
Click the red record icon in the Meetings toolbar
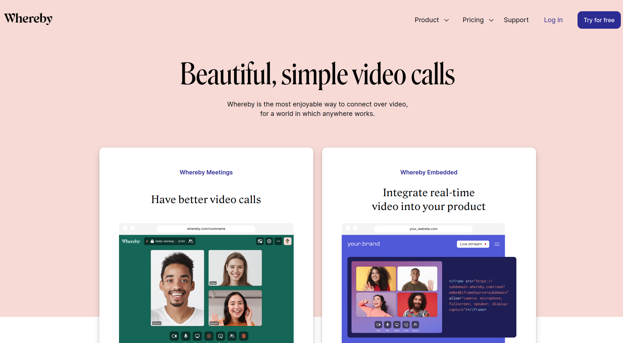pos(209,336)
